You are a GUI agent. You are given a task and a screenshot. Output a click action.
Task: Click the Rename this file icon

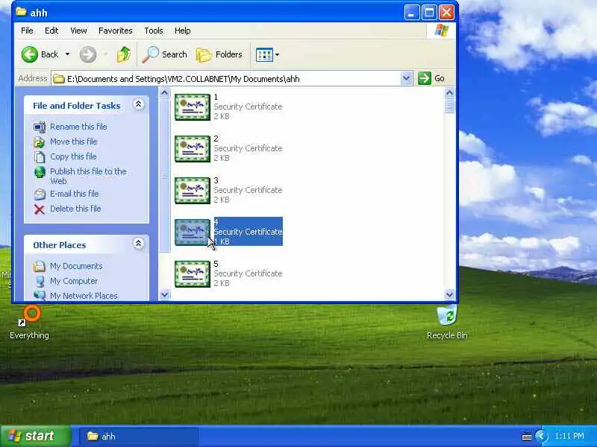[x=40, y=127]
